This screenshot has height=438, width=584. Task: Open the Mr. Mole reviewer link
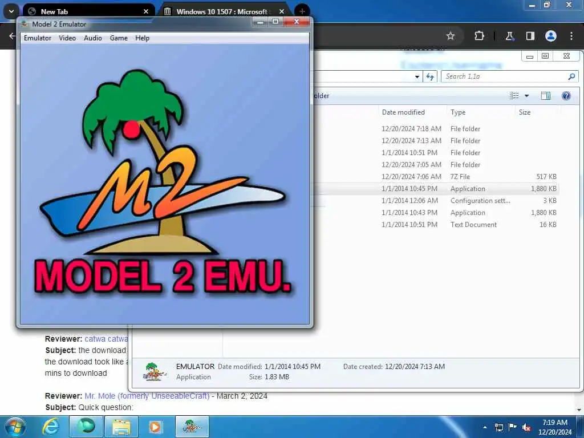click(147, 396)
